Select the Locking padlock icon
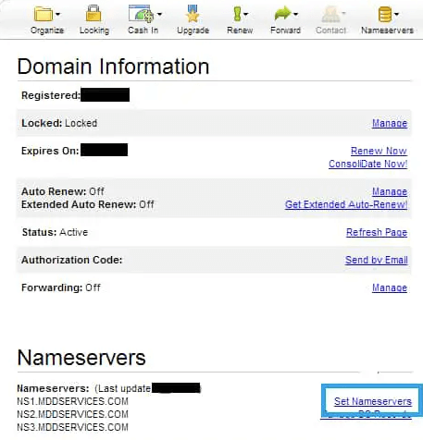Image resolution: width=423 pixels, height=440 pixels. point(93,13)
